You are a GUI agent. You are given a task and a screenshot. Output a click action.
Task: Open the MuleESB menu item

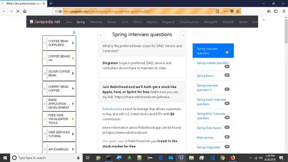(x=228, y=22)
